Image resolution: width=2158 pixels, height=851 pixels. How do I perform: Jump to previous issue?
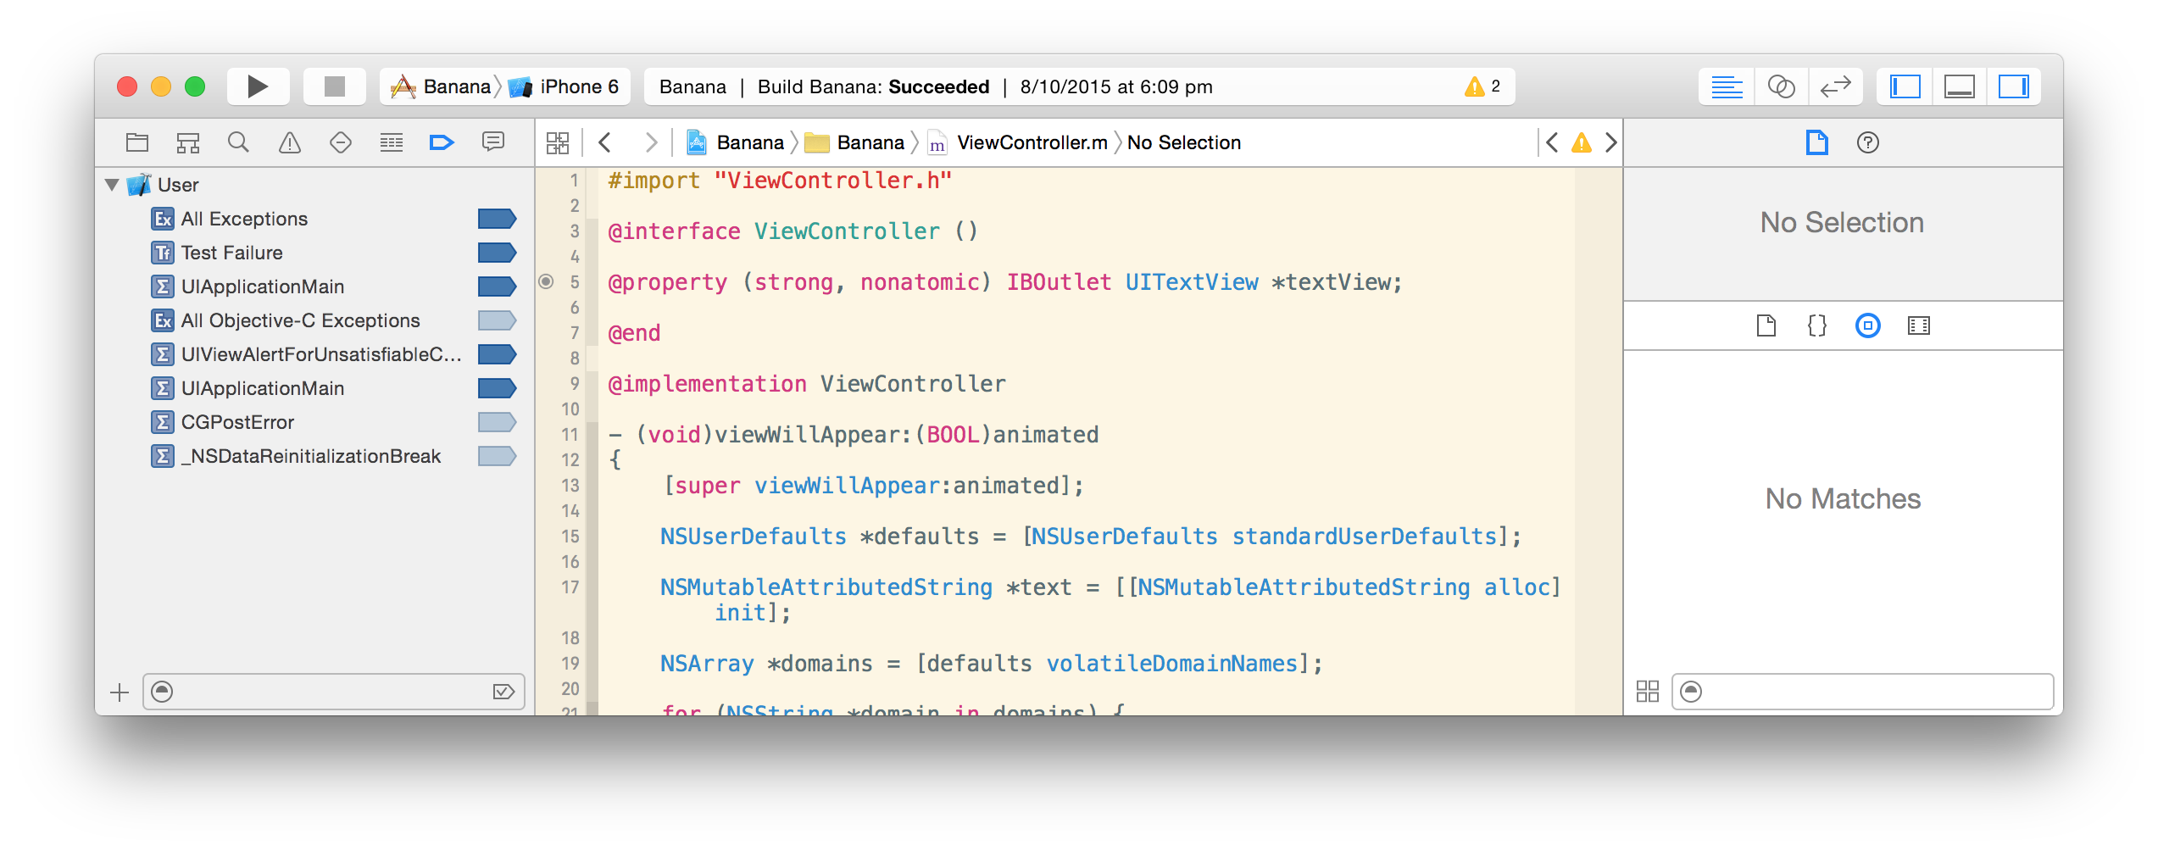point(1552,142)
